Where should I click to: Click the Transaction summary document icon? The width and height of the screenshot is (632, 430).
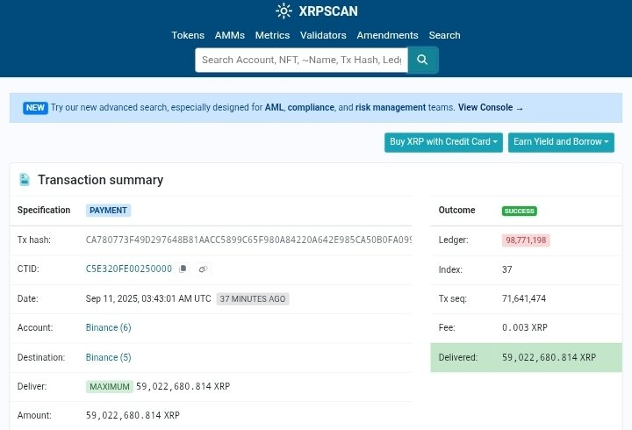pyautogui.click(x=25, y=180)
